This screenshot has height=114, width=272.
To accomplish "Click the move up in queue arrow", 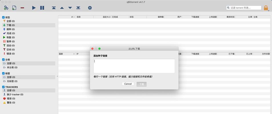I will pyautogui.click(x=62, y=8).
